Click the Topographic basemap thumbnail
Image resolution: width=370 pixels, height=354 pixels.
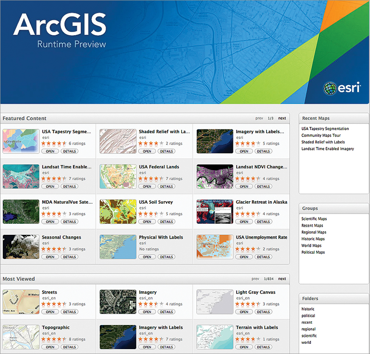[x=21, y=337]
